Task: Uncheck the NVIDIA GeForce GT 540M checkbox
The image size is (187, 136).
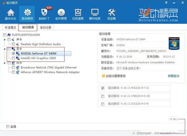Action: tap(13, 54)
